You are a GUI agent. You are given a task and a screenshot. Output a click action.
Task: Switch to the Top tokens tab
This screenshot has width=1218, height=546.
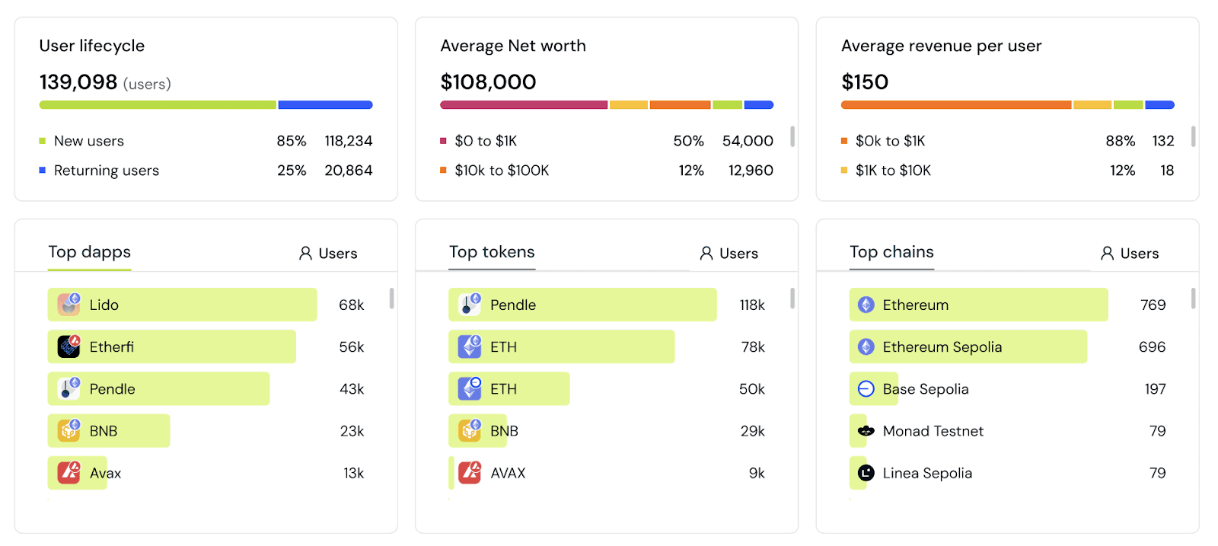pos(492,252)
